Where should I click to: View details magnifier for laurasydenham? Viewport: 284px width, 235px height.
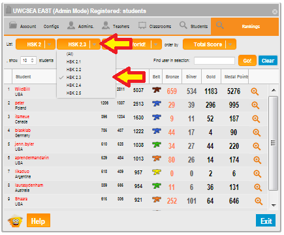click(x=258, y=187)
